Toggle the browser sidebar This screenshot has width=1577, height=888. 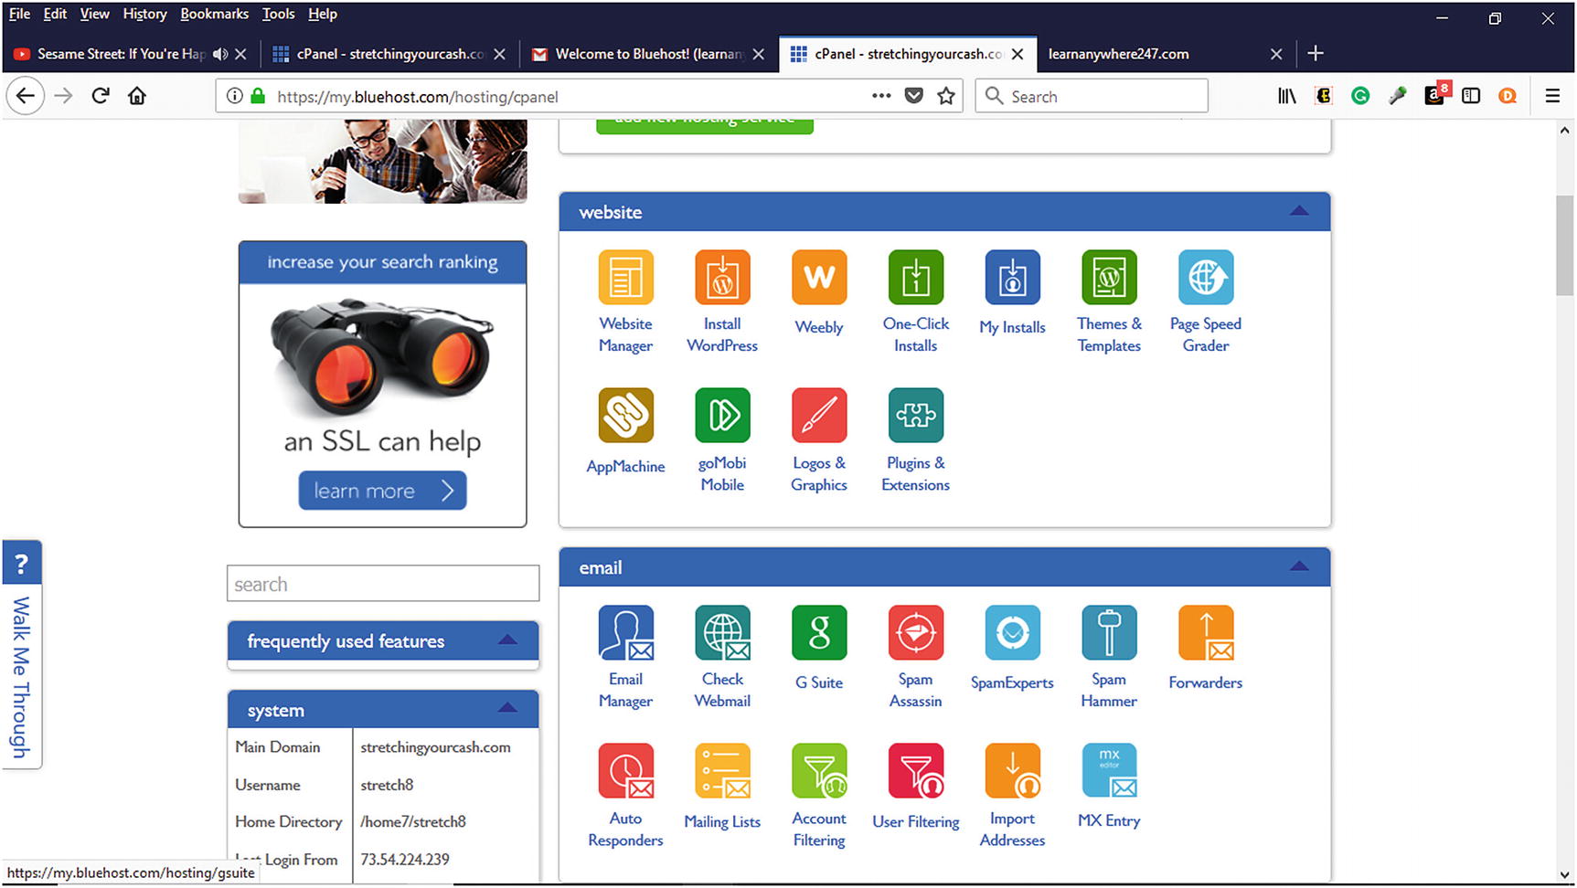click(1471, 96)
